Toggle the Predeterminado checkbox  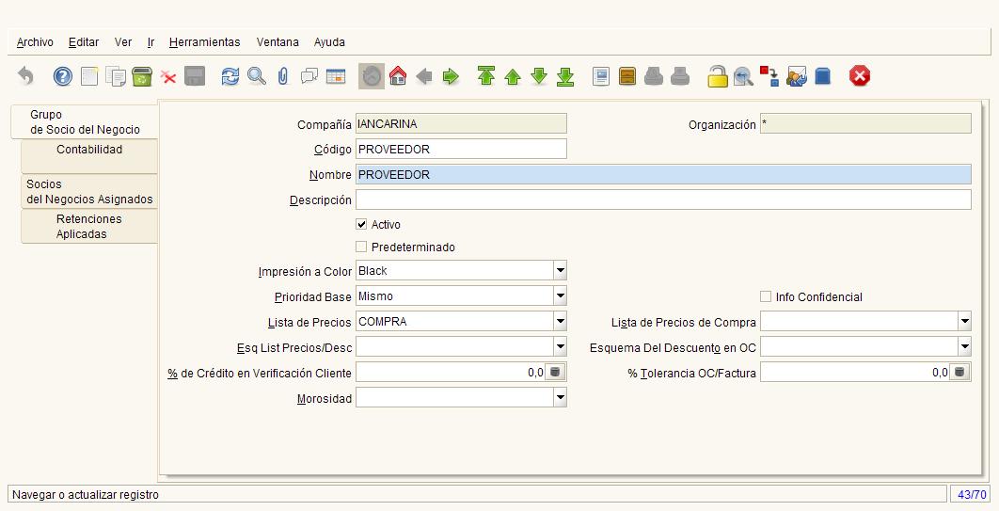(x=361, y=247)
